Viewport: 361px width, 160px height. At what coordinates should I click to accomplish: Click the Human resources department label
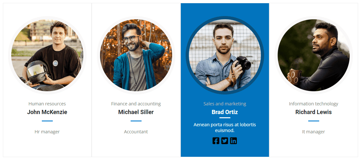pyautogui.click(x=47, y=104)
